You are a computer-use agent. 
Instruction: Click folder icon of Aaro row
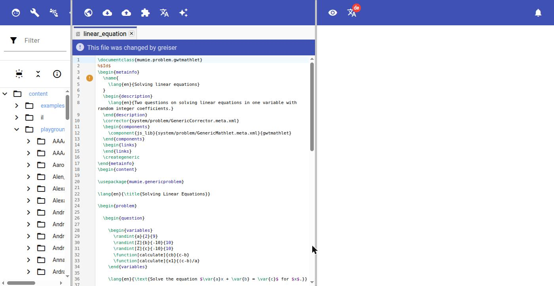tap(41, 165)
